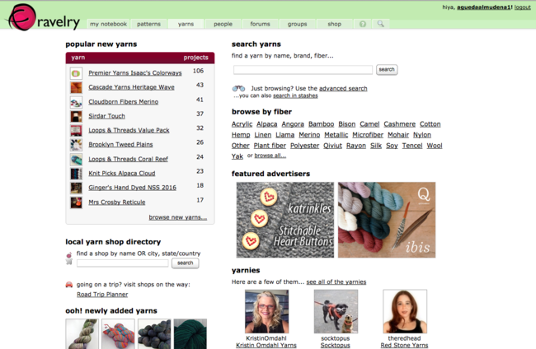
Task: Follow the browse new yarns link
Action: tap(178, 217)
